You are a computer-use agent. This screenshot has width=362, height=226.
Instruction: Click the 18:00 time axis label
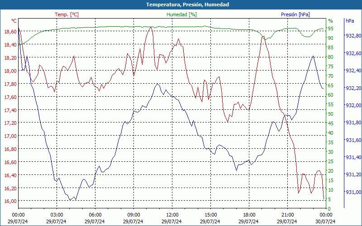(x=249, y=215)
